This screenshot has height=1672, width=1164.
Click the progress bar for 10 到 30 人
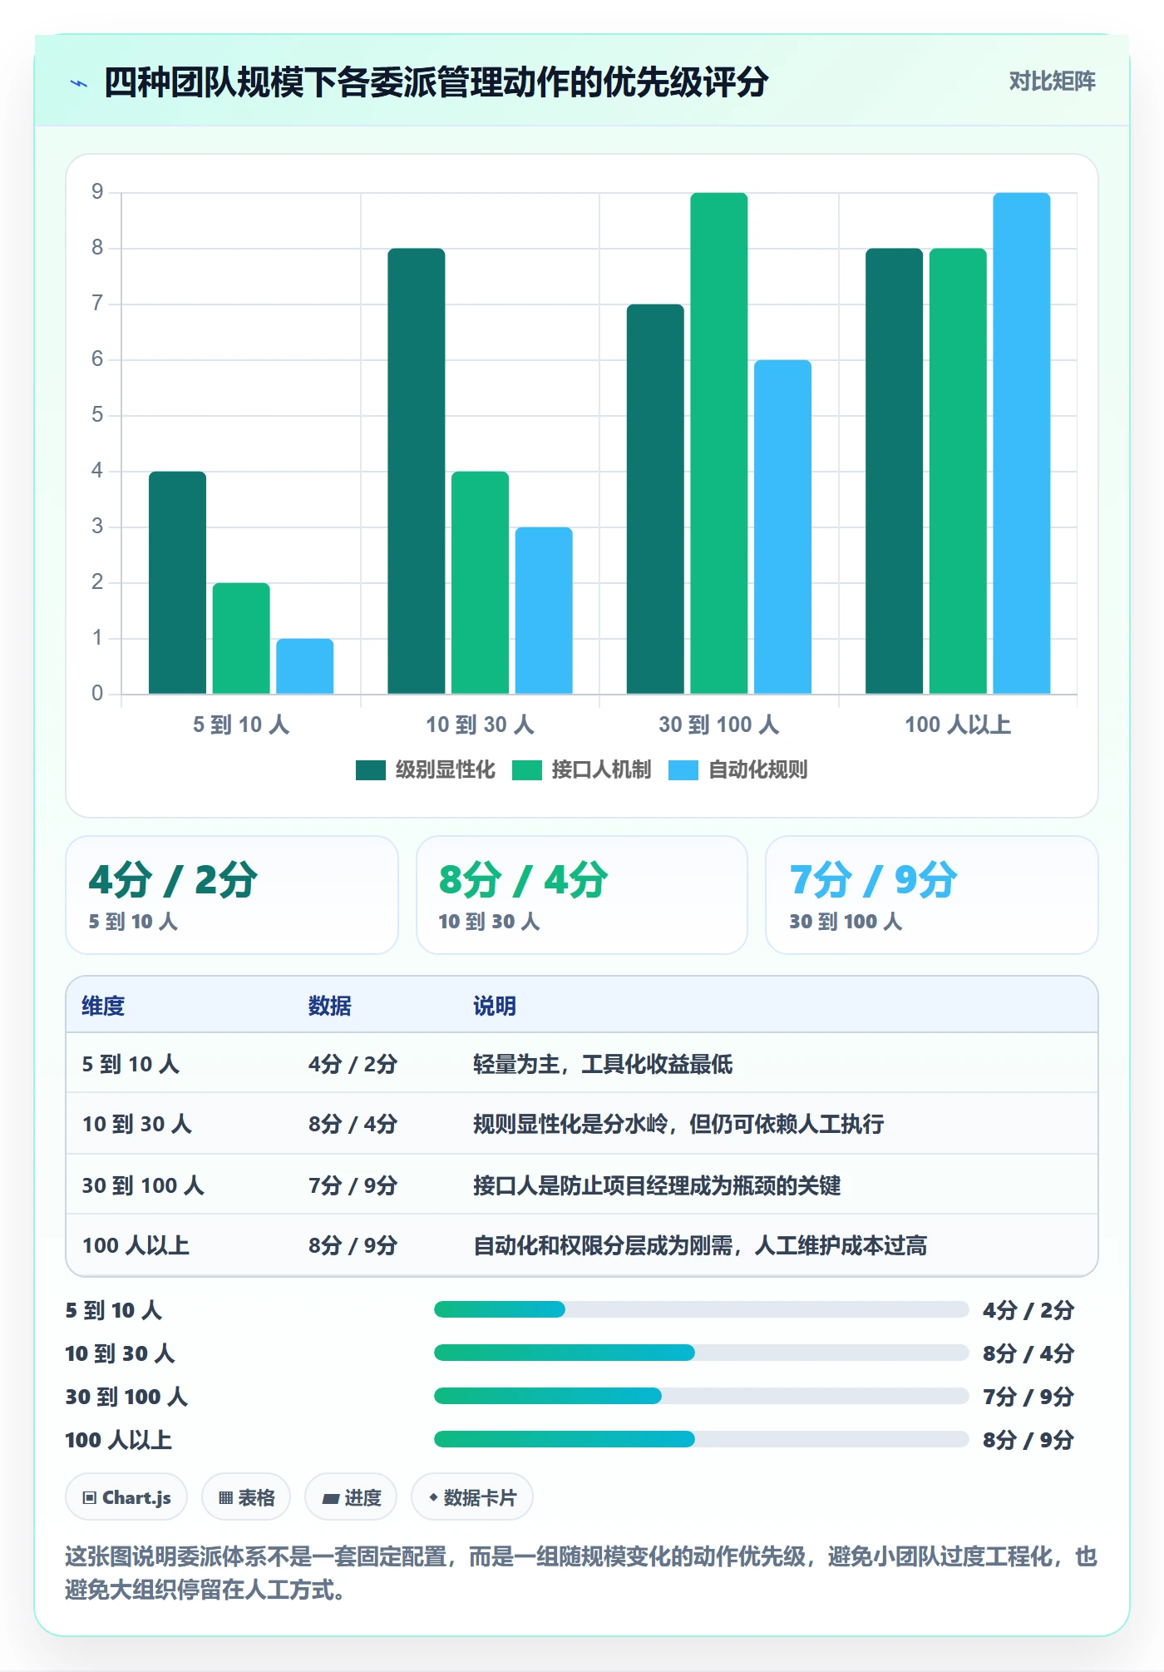coord(701,1353)
